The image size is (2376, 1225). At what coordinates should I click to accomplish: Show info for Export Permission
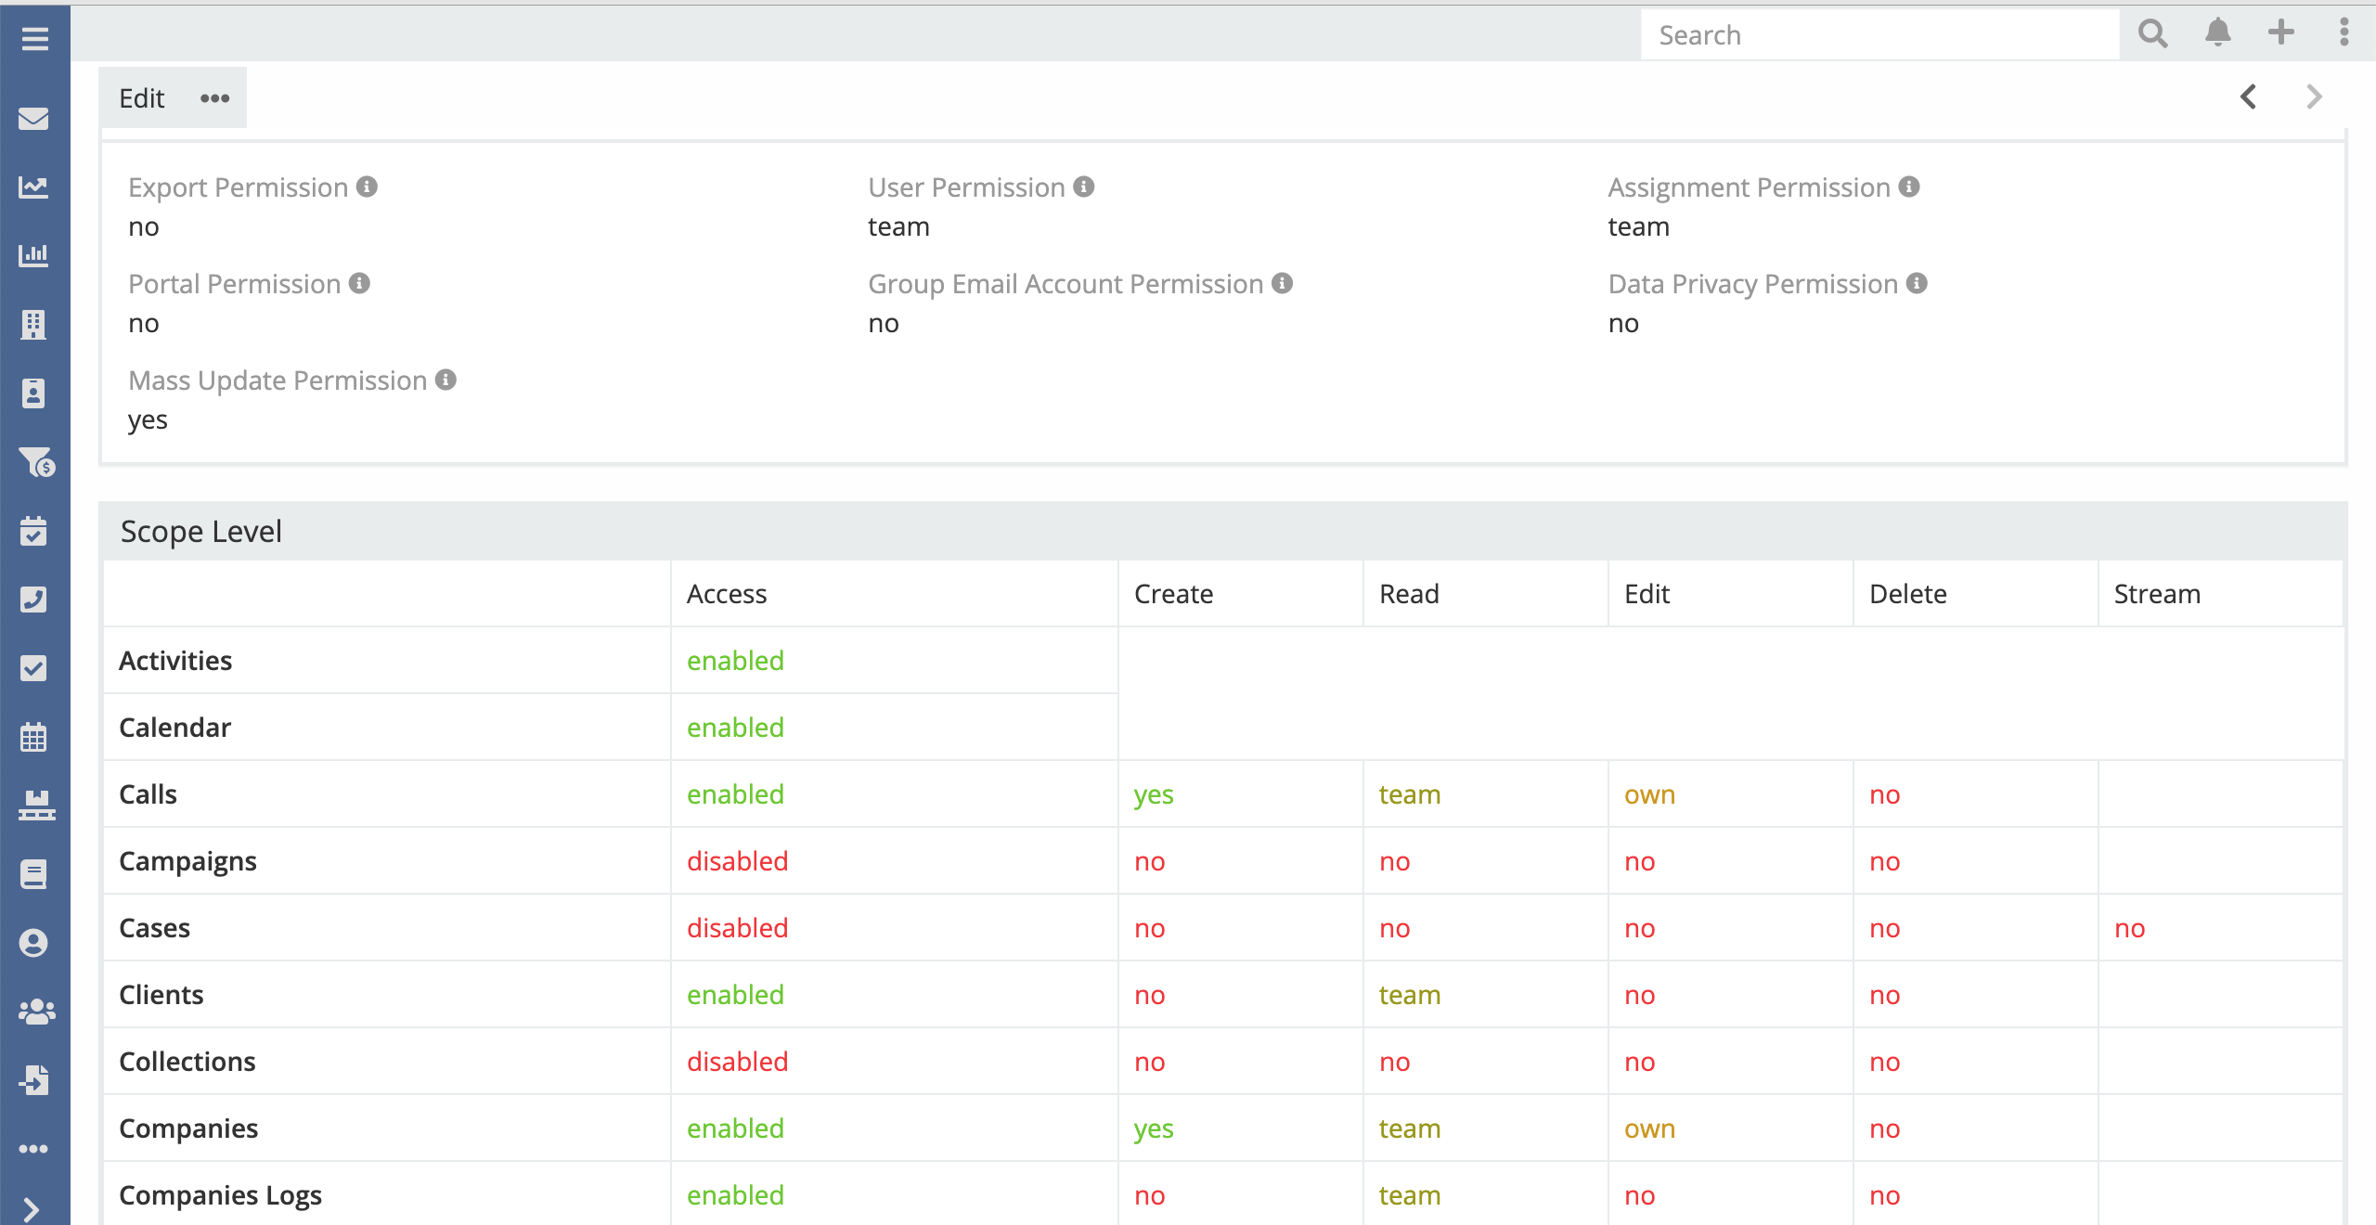click(368, 187)
